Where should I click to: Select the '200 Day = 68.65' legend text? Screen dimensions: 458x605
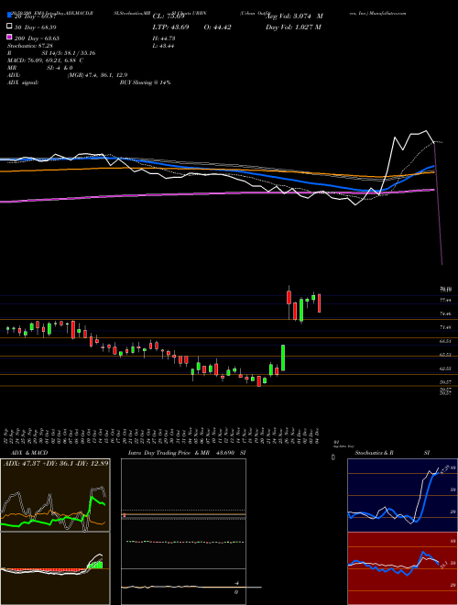pyautogui.click(x=38, y=38)
